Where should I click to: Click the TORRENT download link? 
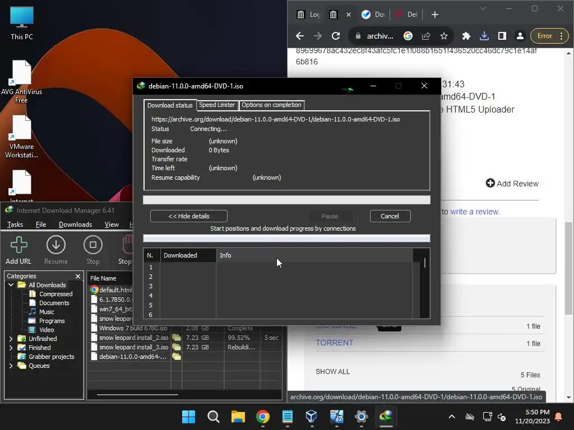pyautogui.click(x=334, y=343)
